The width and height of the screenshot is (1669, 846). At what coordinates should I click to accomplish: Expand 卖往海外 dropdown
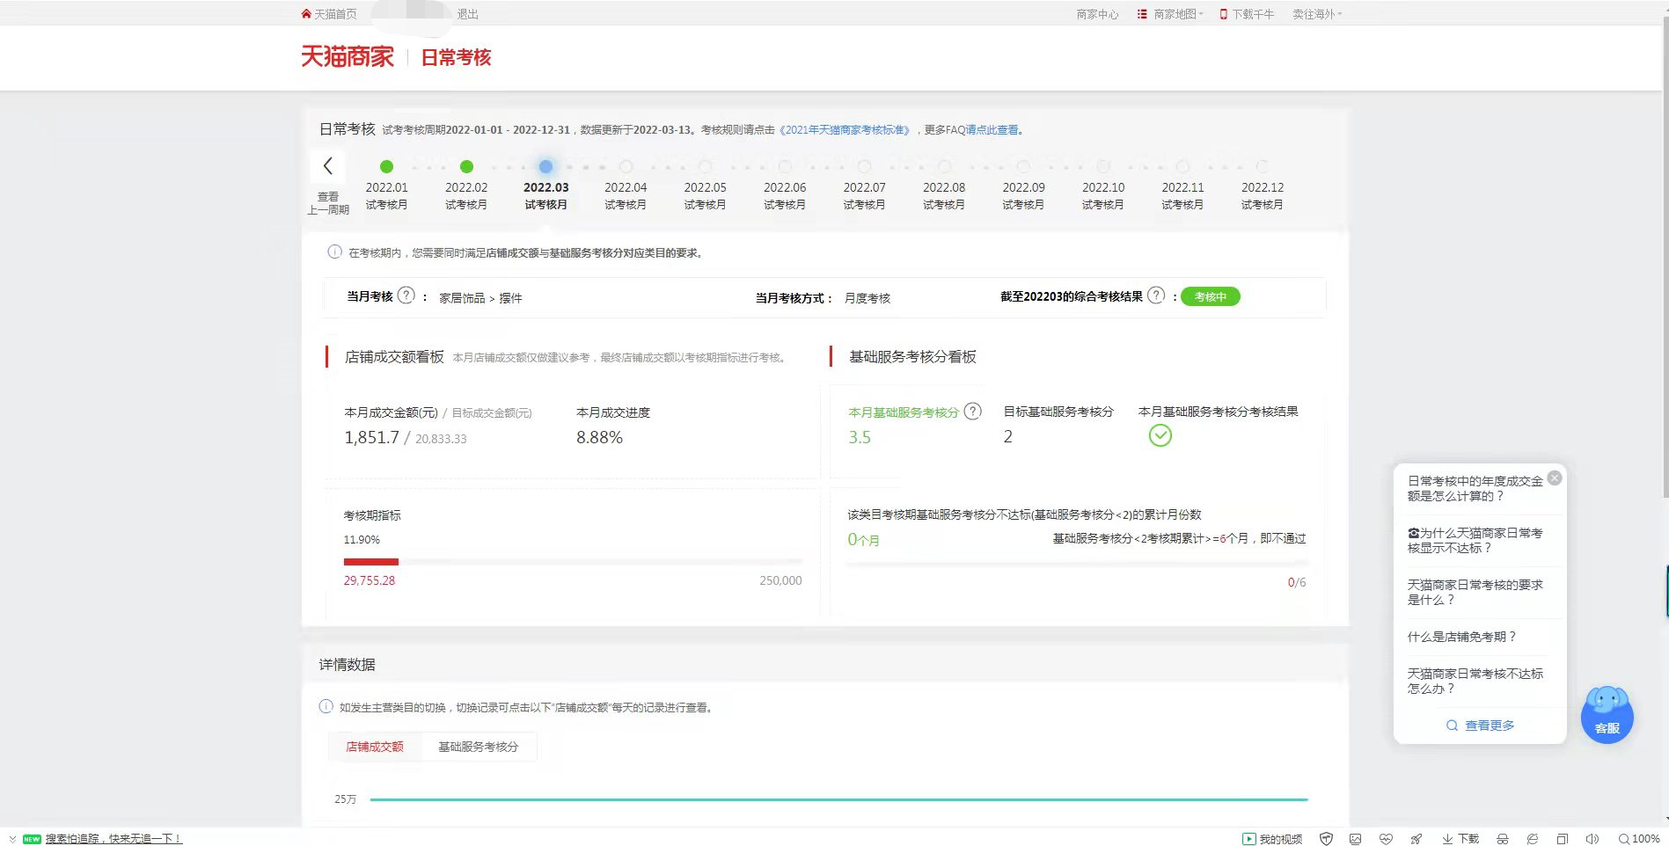tap(1316, 14)
